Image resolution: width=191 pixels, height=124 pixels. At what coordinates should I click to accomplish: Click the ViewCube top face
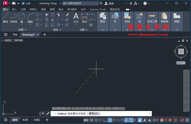pyautogui.click(x=181, y=51)
